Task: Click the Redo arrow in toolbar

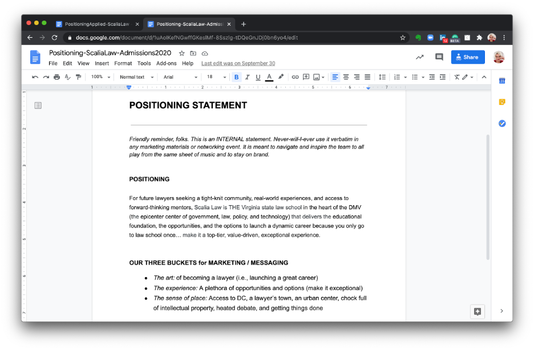Action: (x=46, y=77)
